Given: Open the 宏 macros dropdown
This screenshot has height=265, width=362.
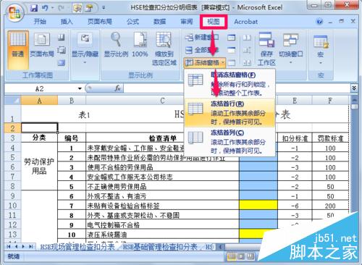Looking at the screenshot, I should [x=321, y=49].
